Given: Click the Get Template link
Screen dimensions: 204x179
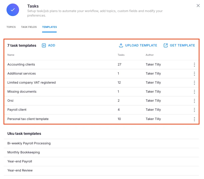Looking at the screenshot, I should [179, 45].
